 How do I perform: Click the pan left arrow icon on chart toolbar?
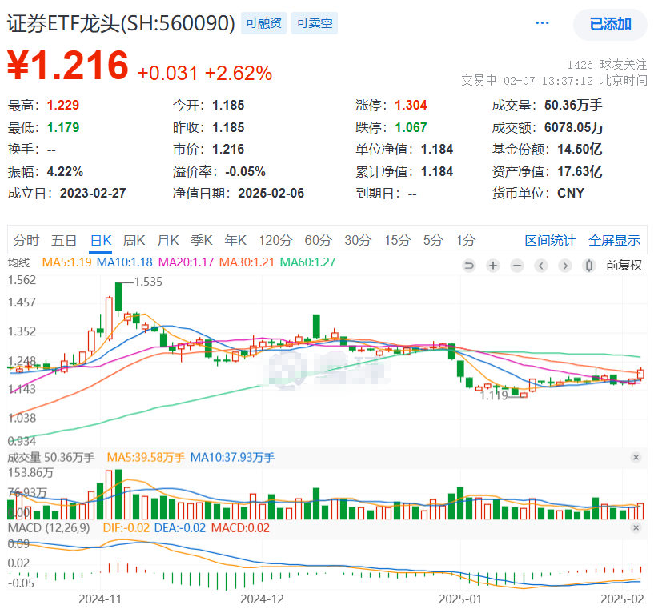coord(541,265)
